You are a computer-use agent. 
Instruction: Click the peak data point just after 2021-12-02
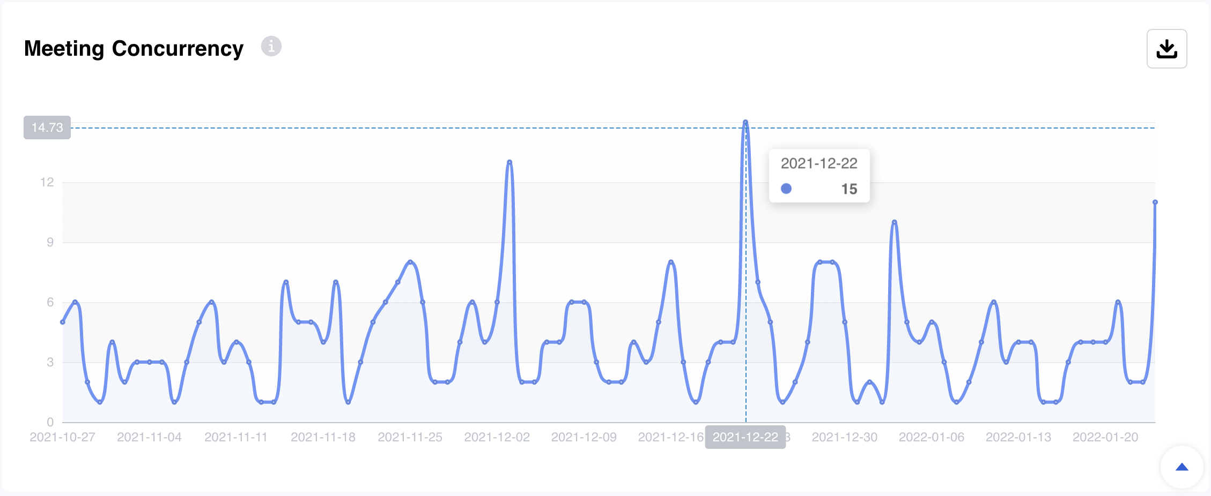coord(509,162)
